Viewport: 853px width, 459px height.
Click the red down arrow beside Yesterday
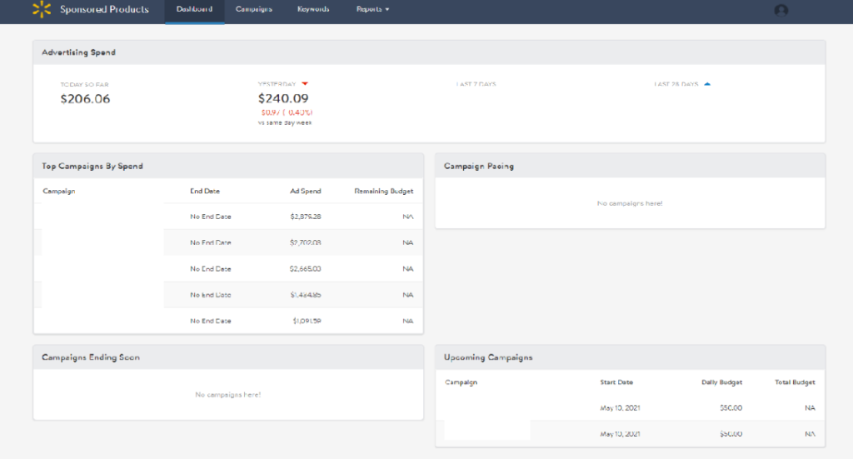[305, 84]
